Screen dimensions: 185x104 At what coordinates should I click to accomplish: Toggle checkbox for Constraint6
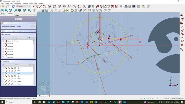pos(3,55)
